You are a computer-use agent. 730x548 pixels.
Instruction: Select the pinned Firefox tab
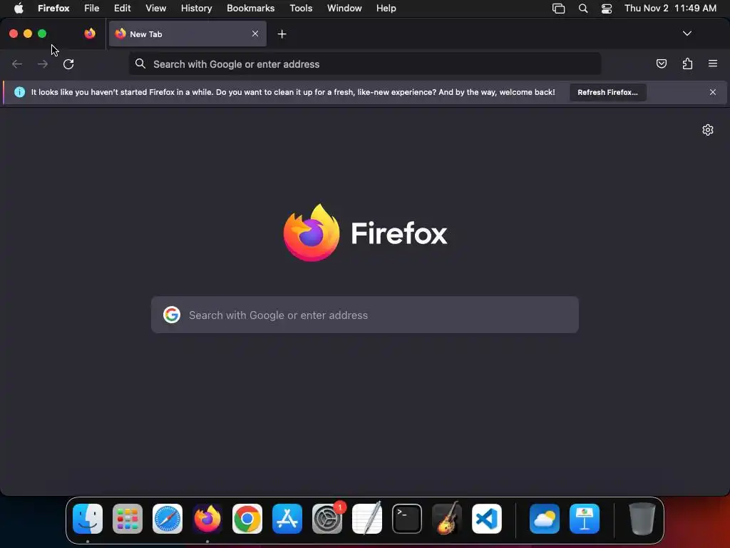pos(90,34)
